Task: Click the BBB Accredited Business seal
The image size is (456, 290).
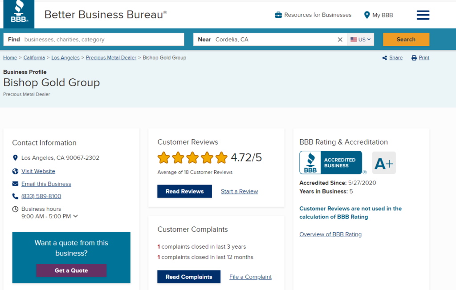Action: (x=331, y=162)
